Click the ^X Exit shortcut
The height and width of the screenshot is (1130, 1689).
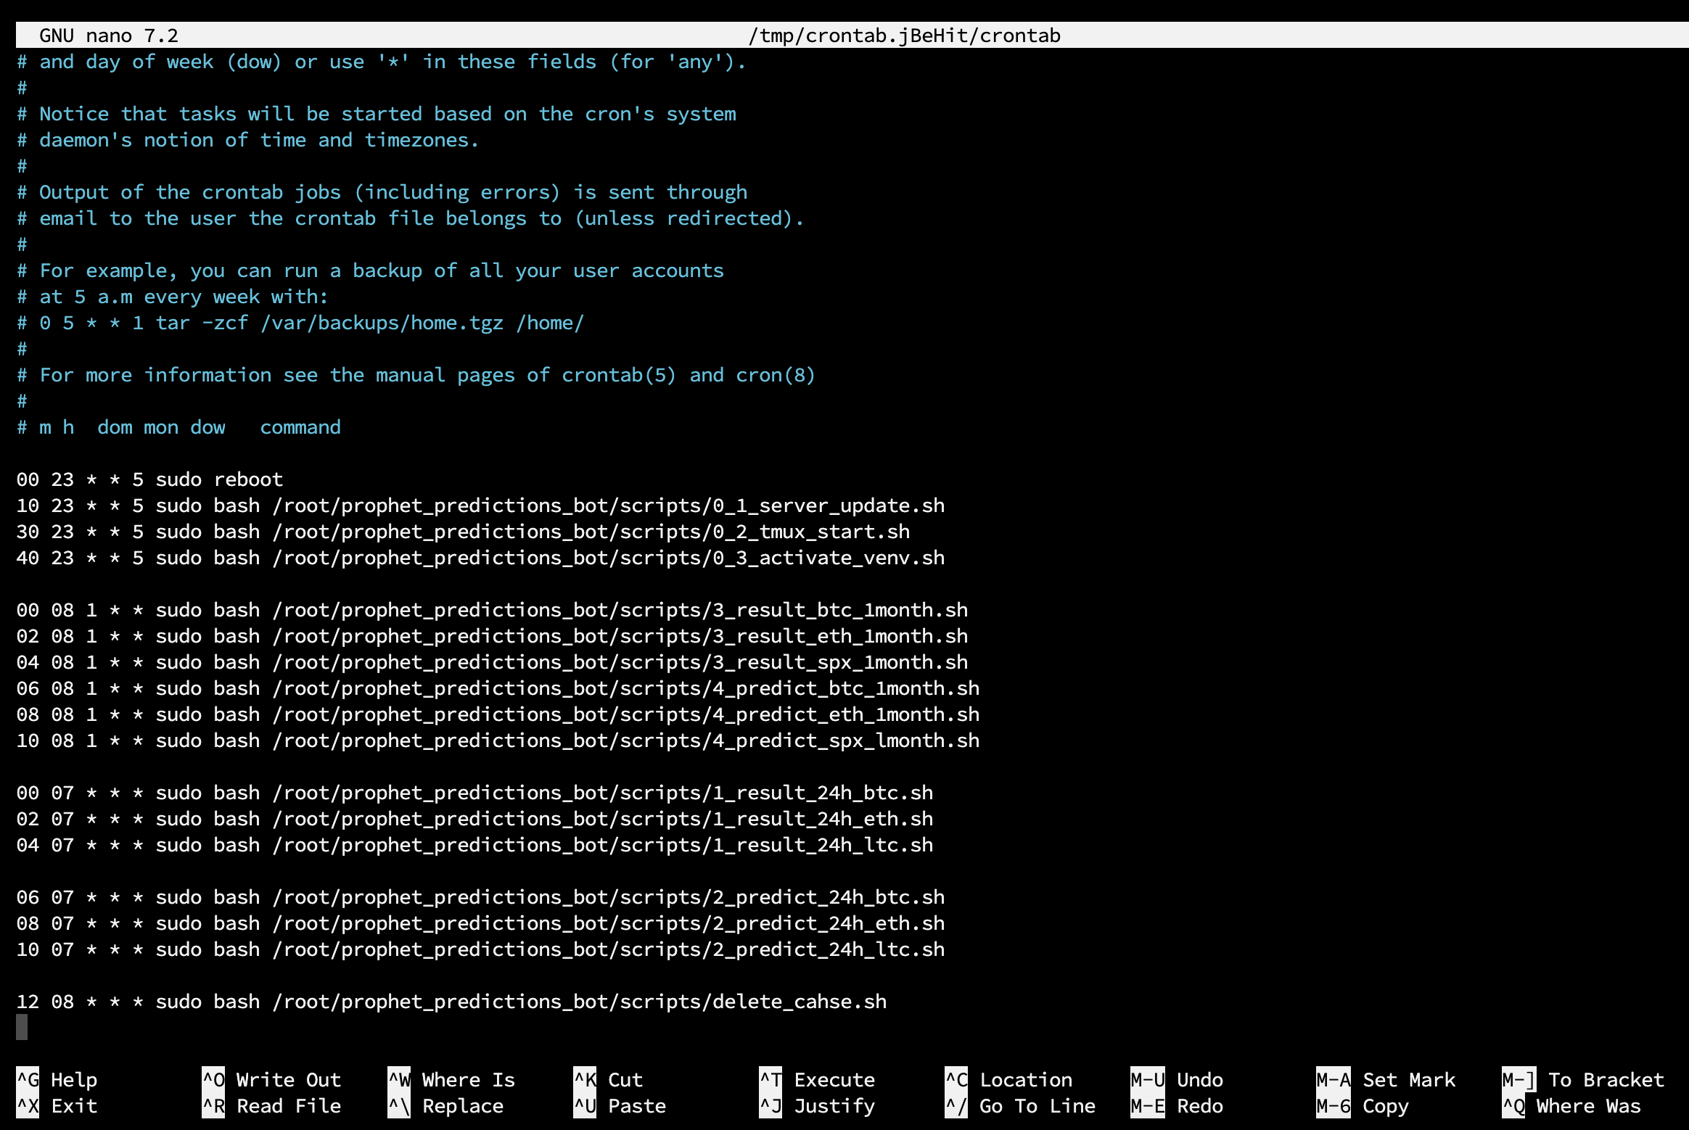(x=57, y=1106)
